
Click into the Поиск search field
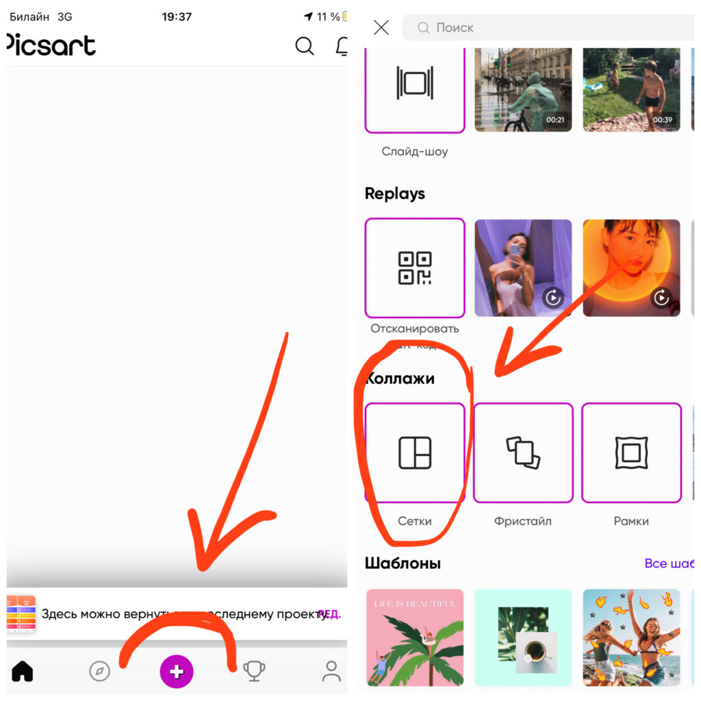point(548,27)
